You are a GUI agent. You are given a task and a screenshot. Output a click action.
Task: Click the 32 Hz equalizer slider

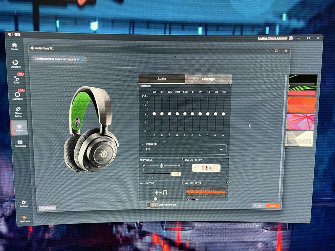coord(154,114)
